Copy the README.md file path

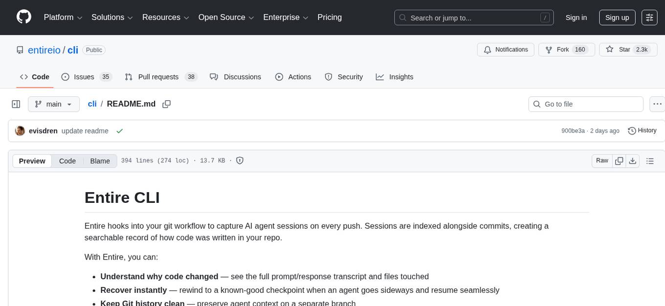(167, 104)
